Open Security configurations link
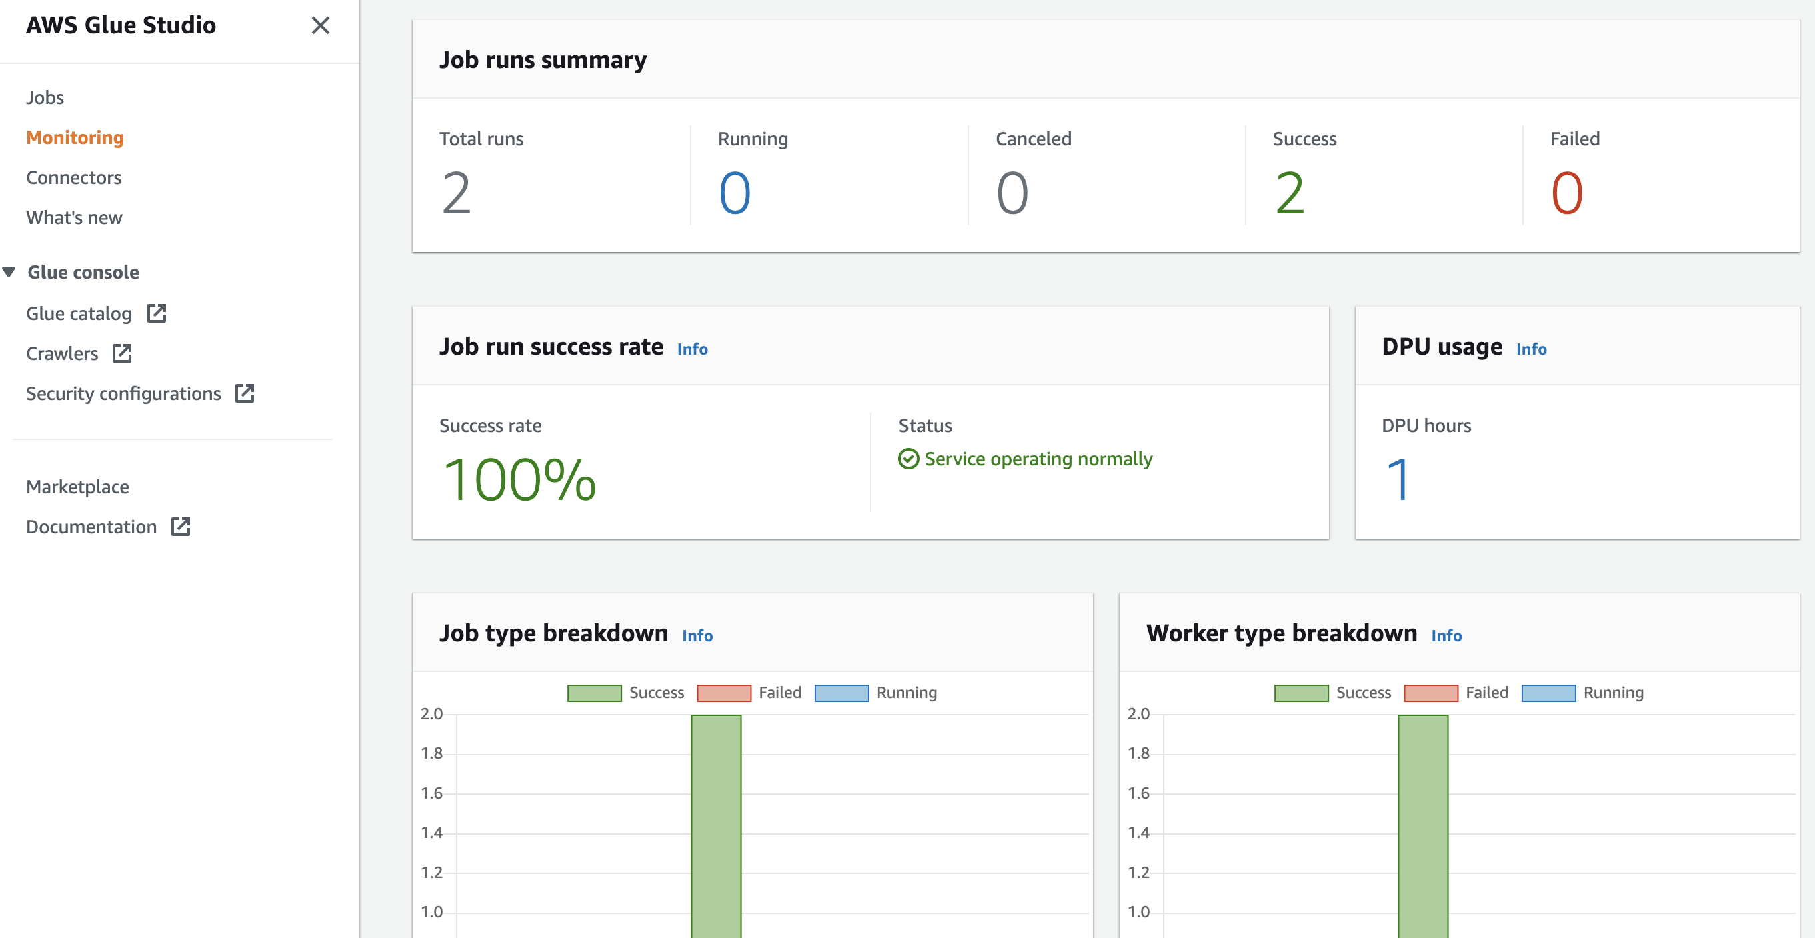The image size is (1815, 938). tap(123, 393)
